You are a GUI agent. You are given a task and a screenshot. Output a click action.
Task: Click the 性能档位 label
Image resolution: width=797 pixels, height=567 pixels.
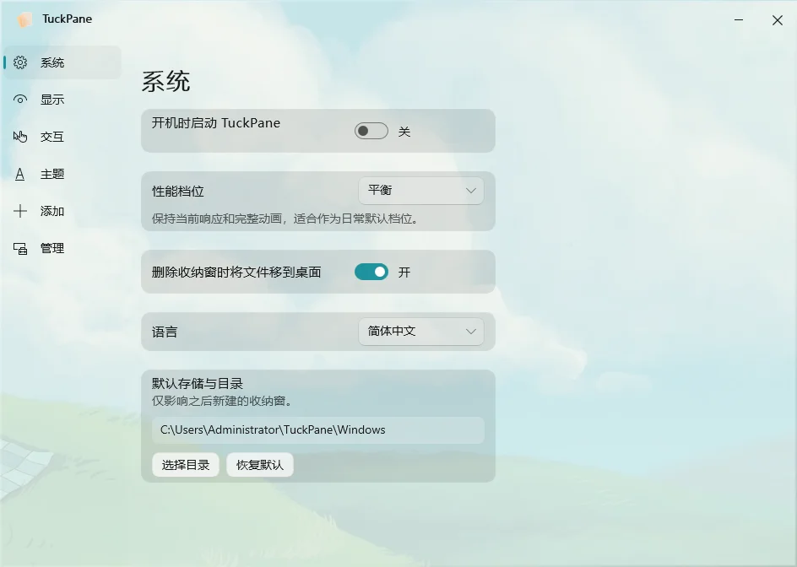tap(178, 191)
